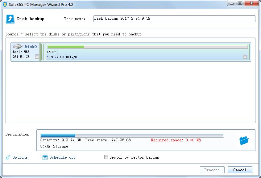Open the Schedule off text link

[62, 157]
